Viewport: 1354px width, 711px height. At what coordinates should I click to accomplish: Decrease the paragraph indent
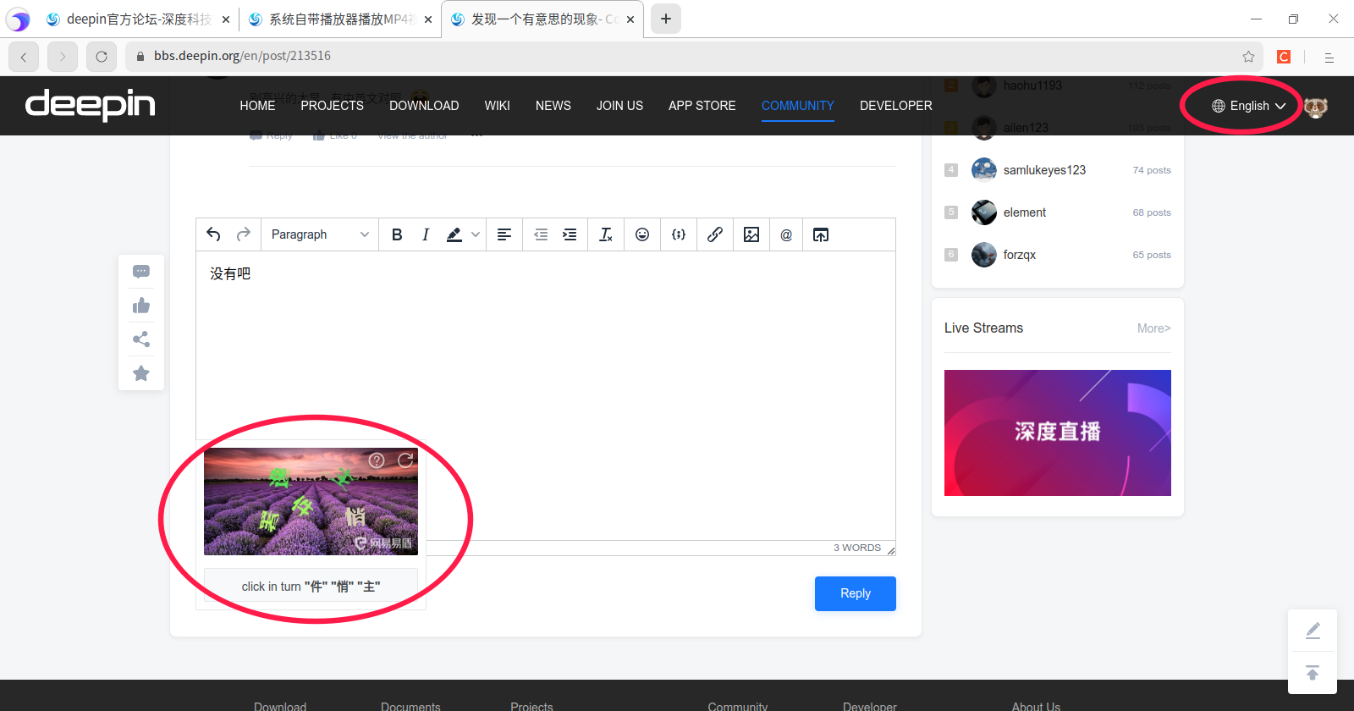coord(541,234)
